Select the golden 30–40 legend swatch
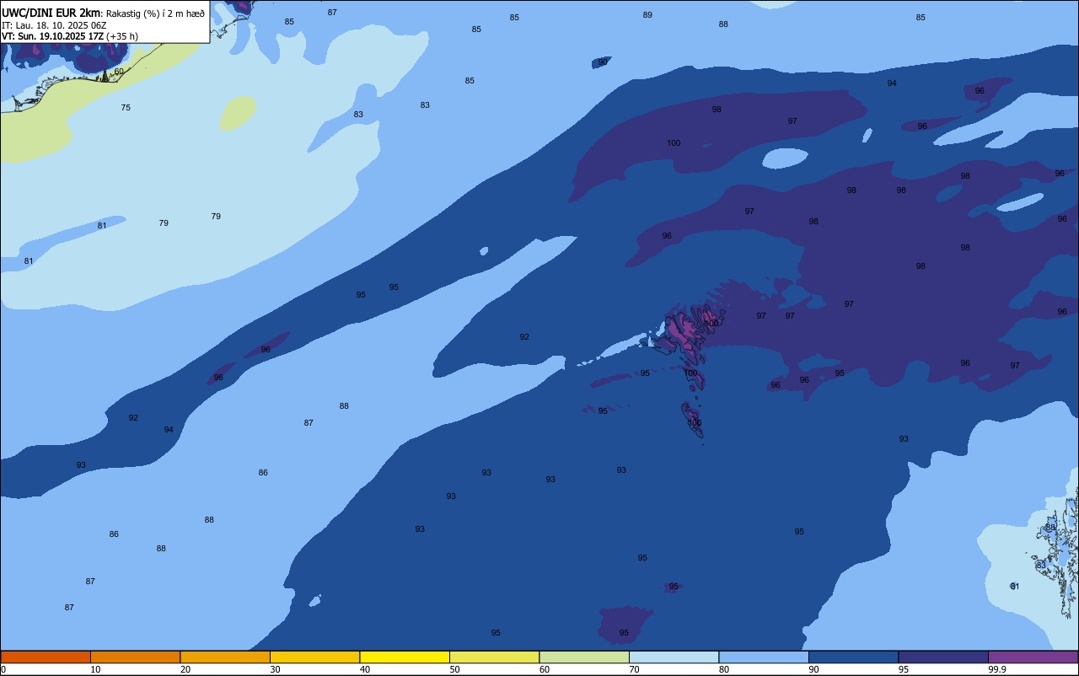 (314, 657)
